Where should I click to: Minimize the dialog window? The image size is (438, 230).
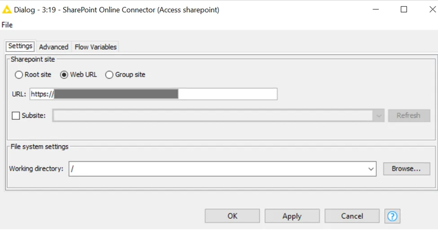tap(376, 9)
